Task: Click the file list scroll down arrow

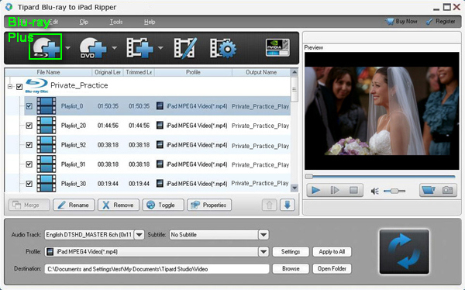Action: click(x=294, y=188)
